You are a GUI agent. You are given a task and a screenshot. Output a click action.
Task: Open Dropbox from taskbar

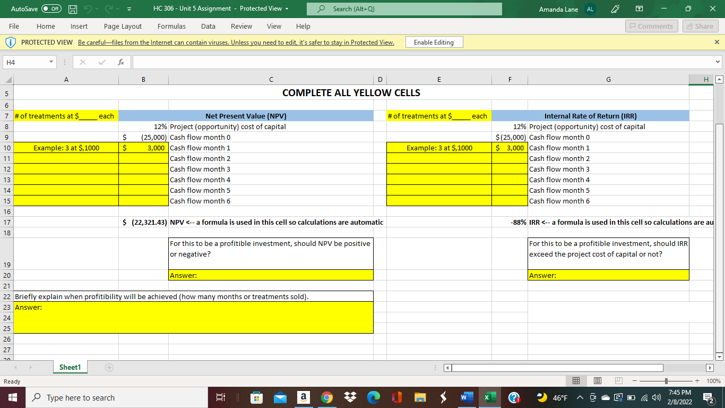coord(351,397)
